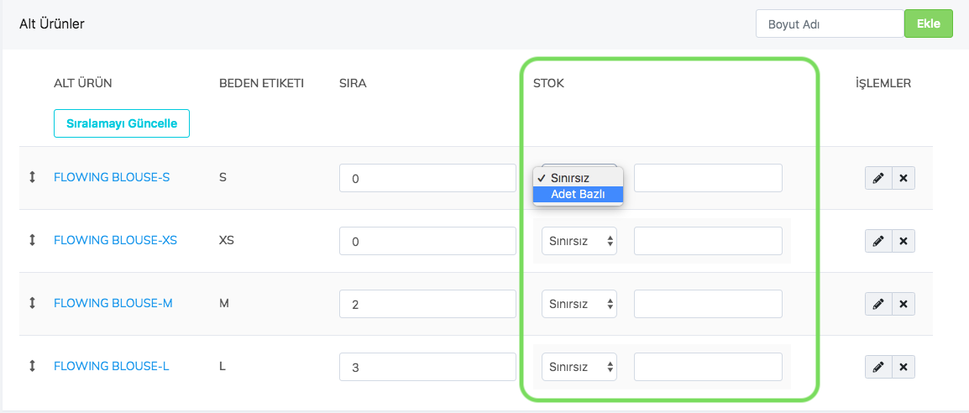The height and width of the screenshot is (413, 969).
Task: Delete FLOWING BLOUSE-L with the X icon
Action: pyautogui.click(x=903, y=367)
